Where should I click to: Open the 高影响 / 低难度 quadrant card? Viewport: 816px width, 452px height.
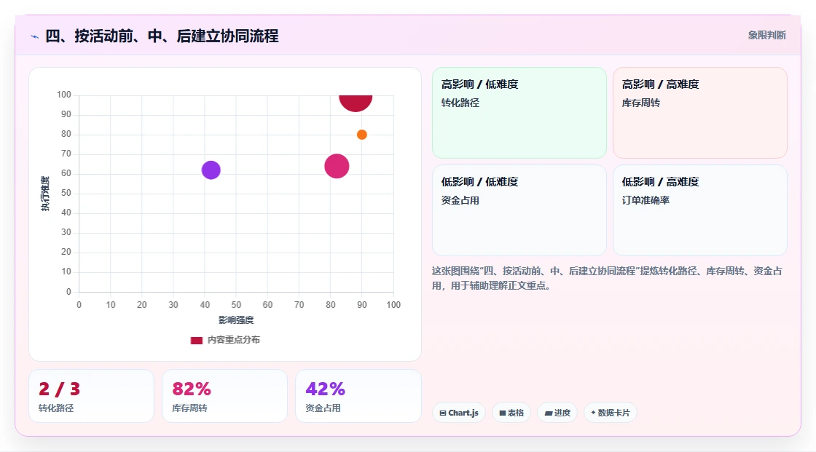(519, 112)
